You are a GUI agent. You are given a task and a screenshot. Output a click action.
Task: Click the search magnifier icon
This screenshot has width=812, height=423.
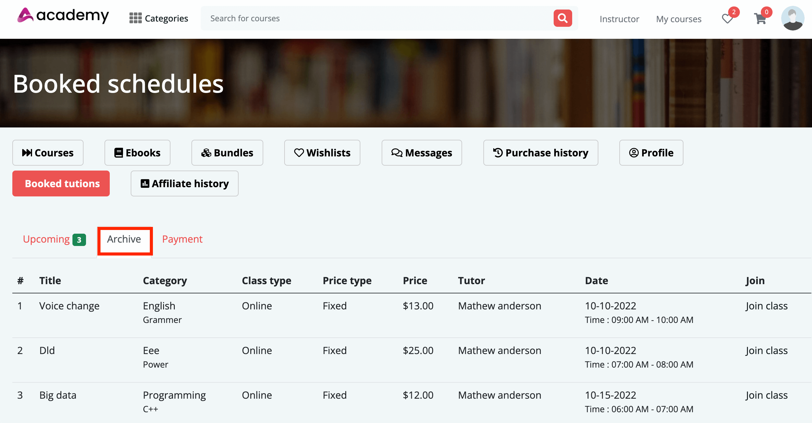[x=562, y=18]
